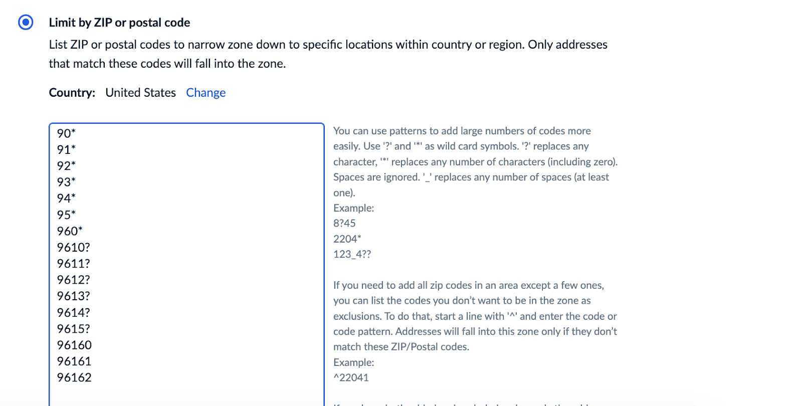Click the 9612? pattern entry
Image resolution: width=802 pixels, height=406 pixels.
(73, 280)
